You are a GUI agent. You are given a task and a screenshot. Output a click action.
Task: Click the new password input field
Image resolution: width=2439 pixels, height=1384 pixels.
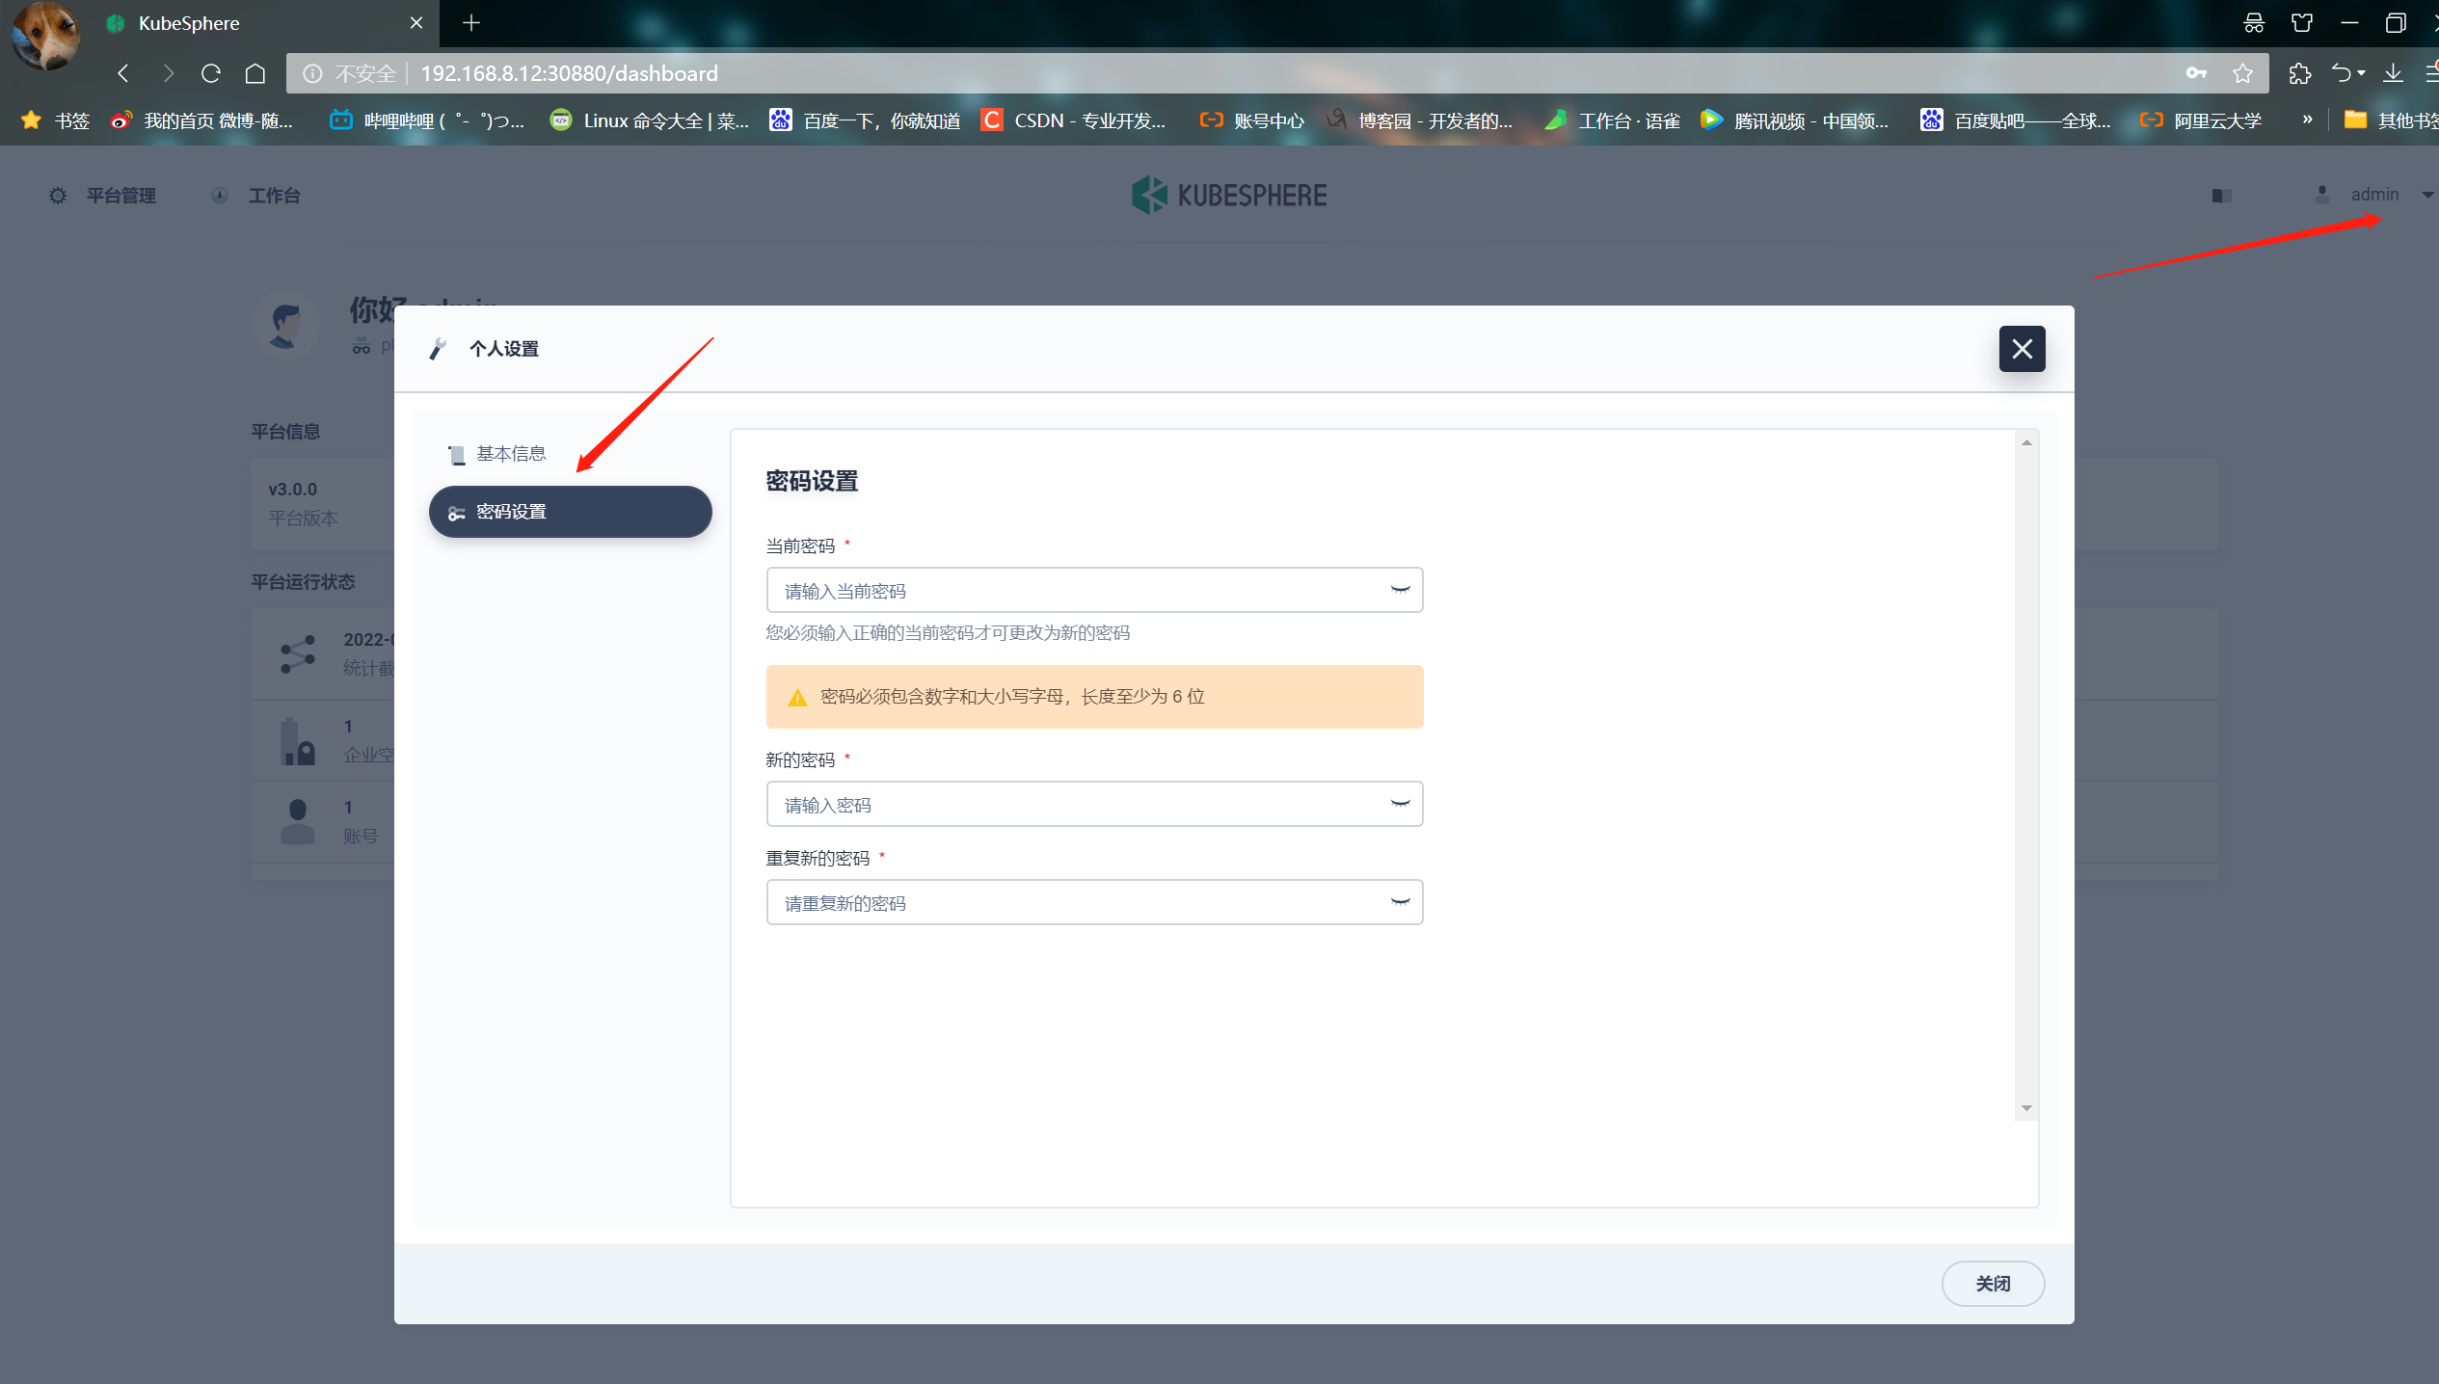[x=1094, y=804]
